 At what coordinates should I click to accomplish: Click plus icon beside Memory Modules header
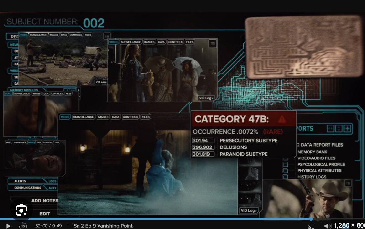point(79,90)
